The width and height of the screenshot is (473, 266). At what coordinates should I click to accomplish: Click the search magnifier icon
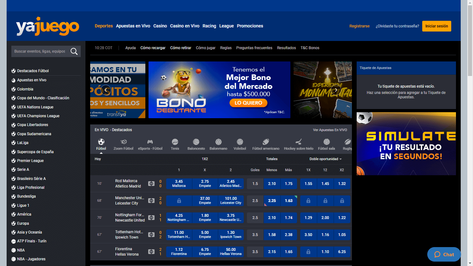74,51
